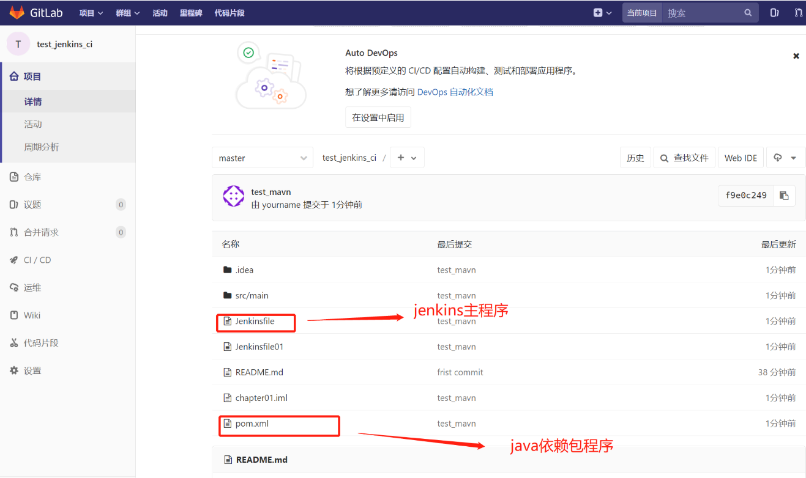Screen dimensions: 806x478
Task: Click the .idea folder icon
Action: [x=228, y=270]
